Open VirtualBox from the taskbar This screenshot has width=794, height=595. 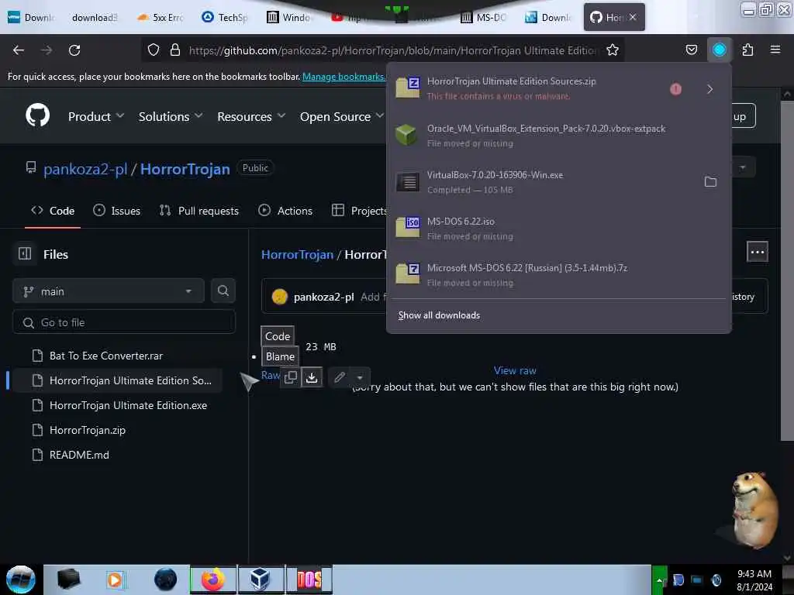tap(261, 580)
